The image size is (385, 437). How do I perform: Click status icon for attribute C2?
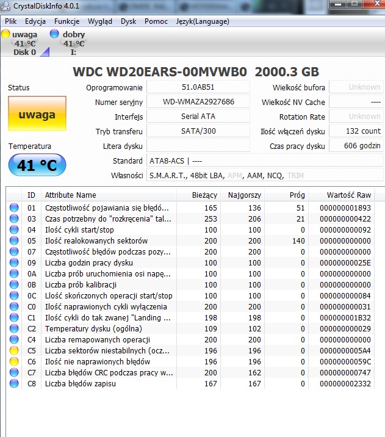pos(14,328)
